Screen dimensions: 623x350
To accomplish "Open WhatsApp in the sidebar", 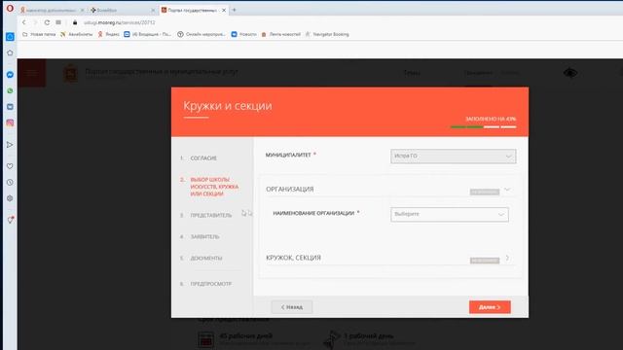I will [x=10, y=90].
